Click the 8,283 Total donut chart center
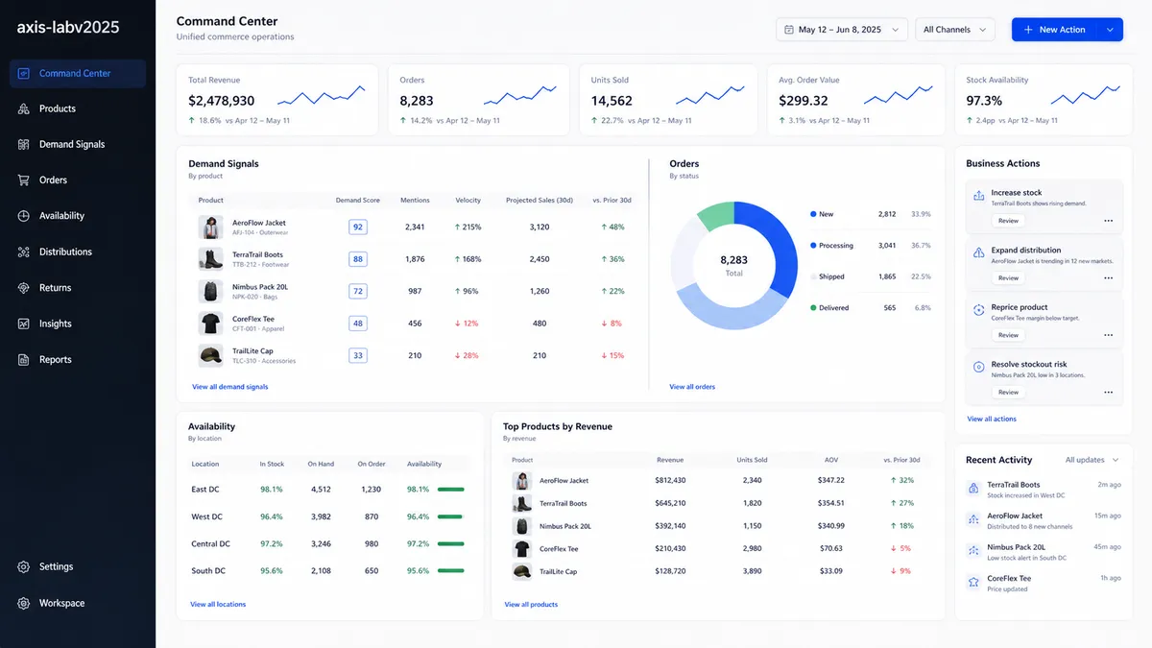The image size is (1152, 648). pos(734,265)
